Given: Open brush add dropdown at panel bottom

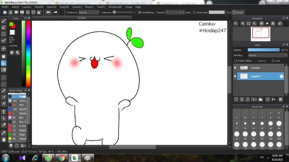Looking at the screenshot, I should tap(23, 146).
